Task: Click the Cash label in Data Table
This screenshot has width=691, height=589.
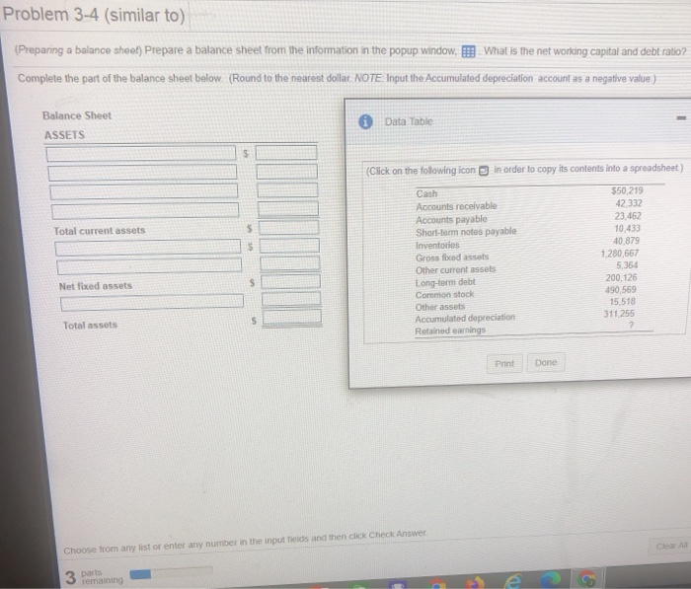Action: point(426,193)
